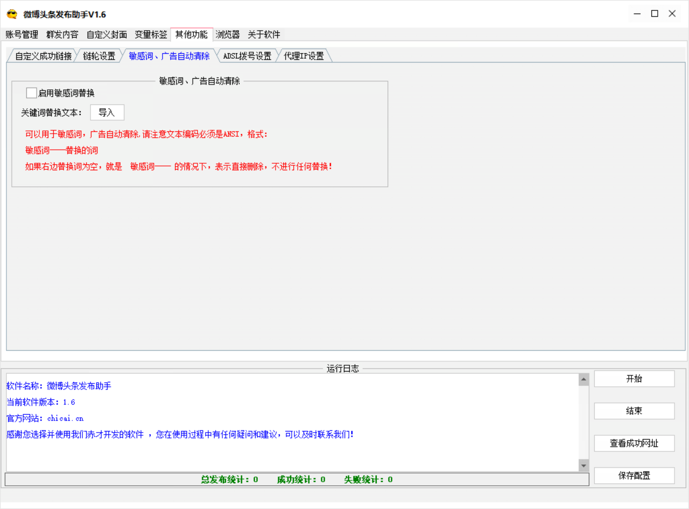Click the 保存配置 button
Image resolution: width=689 pixels, height=509 pixels.
click(x=634, y=476)
